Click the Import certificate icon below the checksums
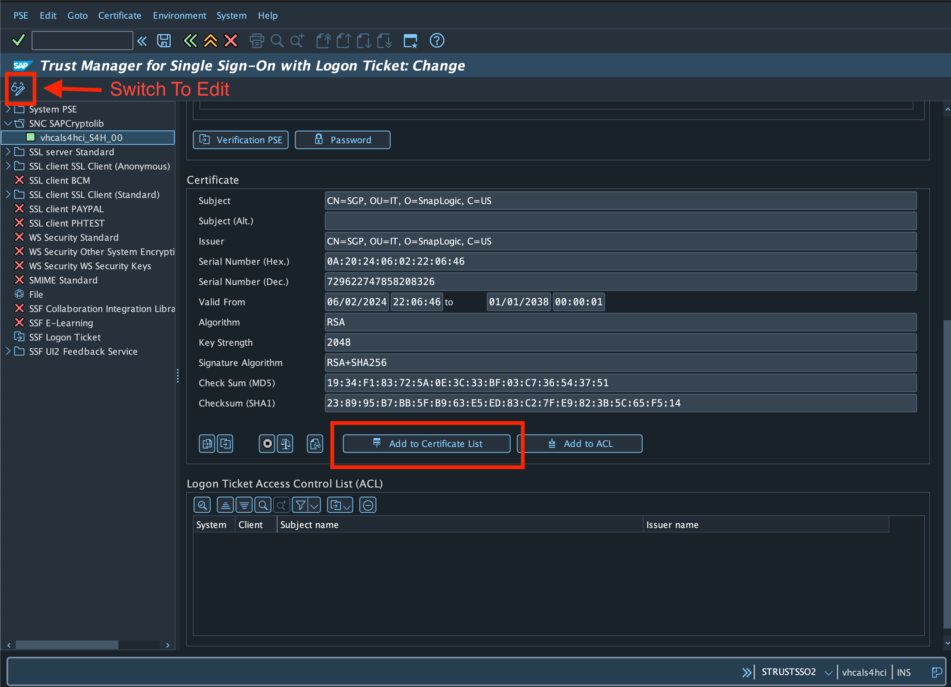The height and width of the screenshot is (687, 951). point(207,443)
